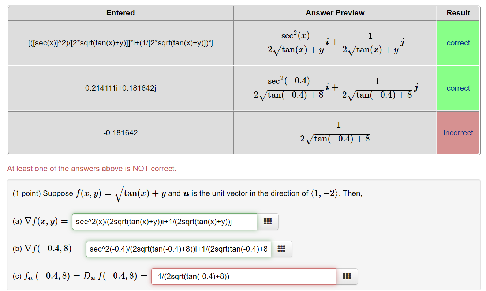Click the second correct result cell
Screen dimensions: 486x291
point(458,88)
